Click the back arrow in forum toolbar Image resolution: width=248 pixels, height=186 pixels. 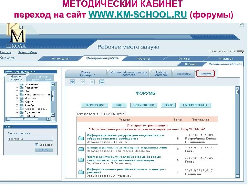point(73,82)
